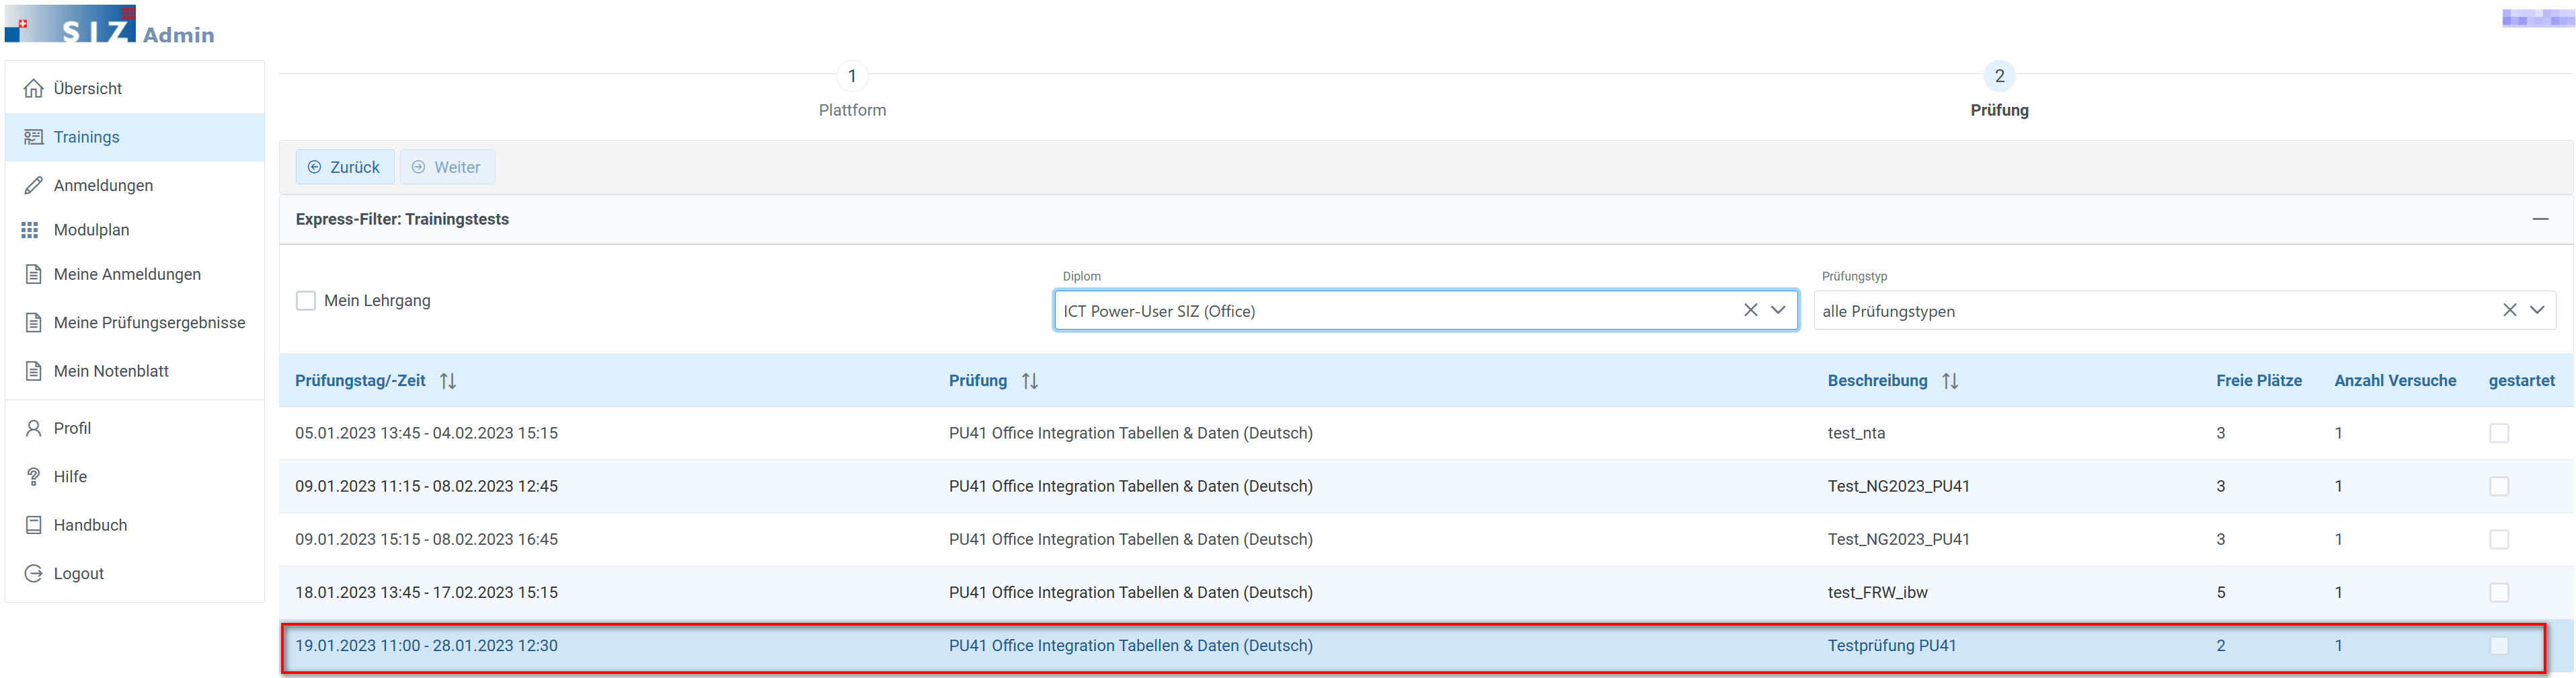Click the alle Prüfungstypen field
The image size is (2576, 678).
pyautogui.click(x=2185, y=310)
